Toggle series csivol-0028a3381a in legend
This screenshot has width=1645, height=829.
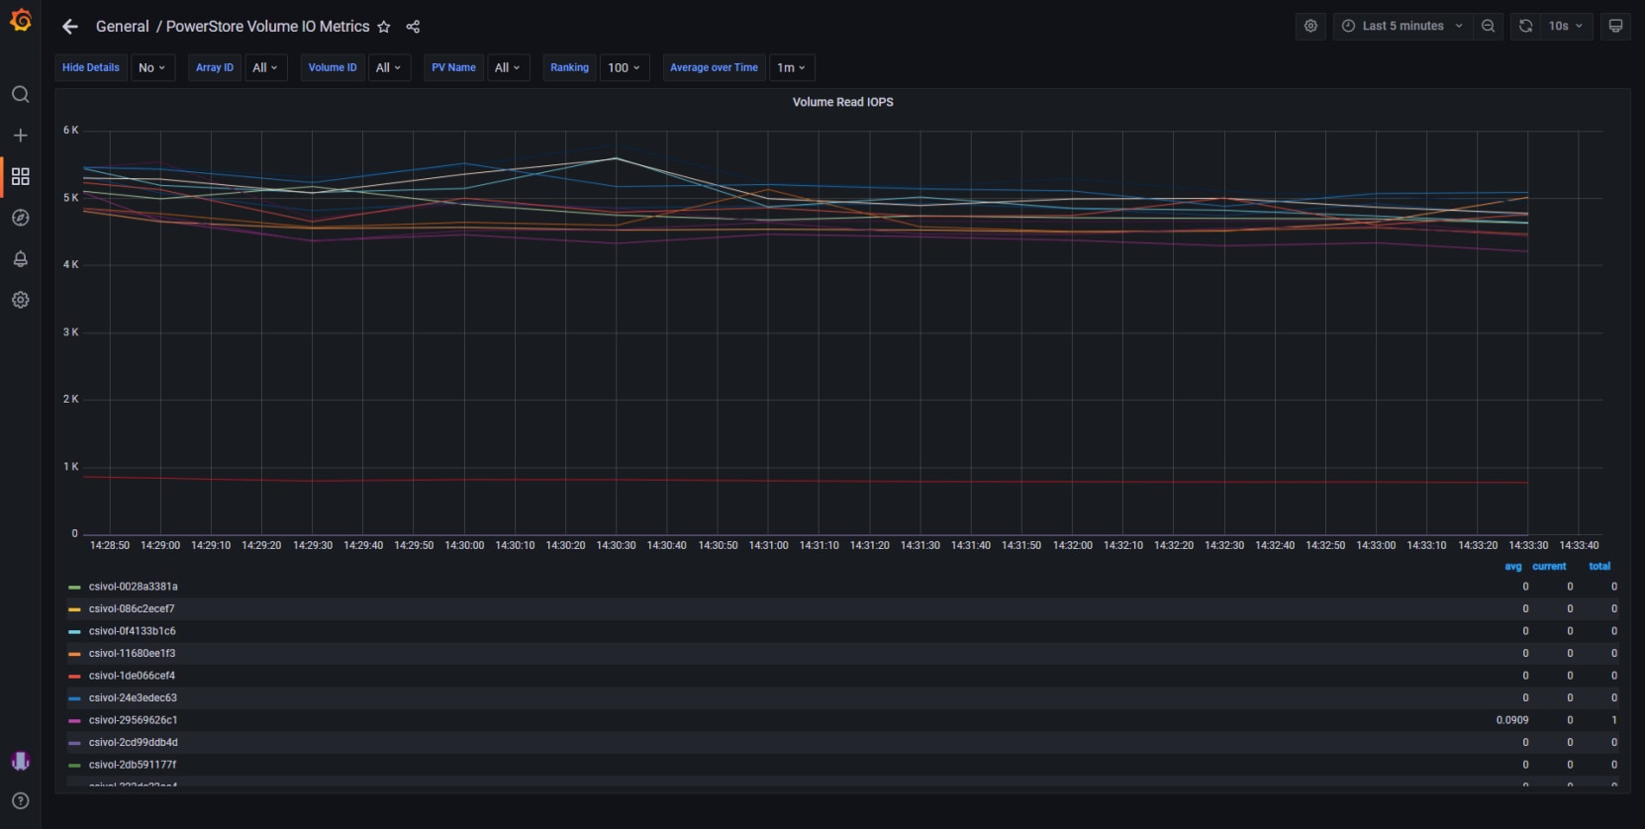133,587
